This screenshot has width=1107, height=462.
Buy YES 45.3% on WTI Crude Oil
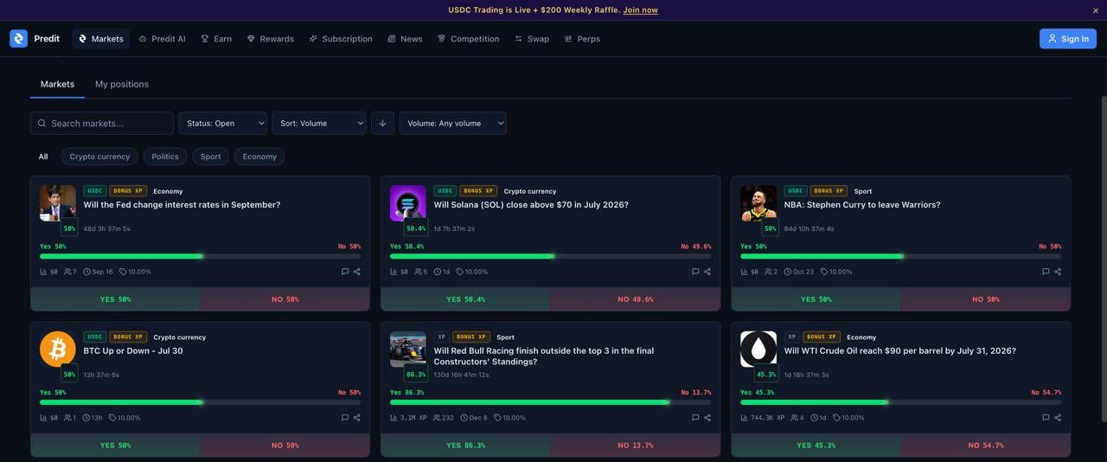(816, 446)
